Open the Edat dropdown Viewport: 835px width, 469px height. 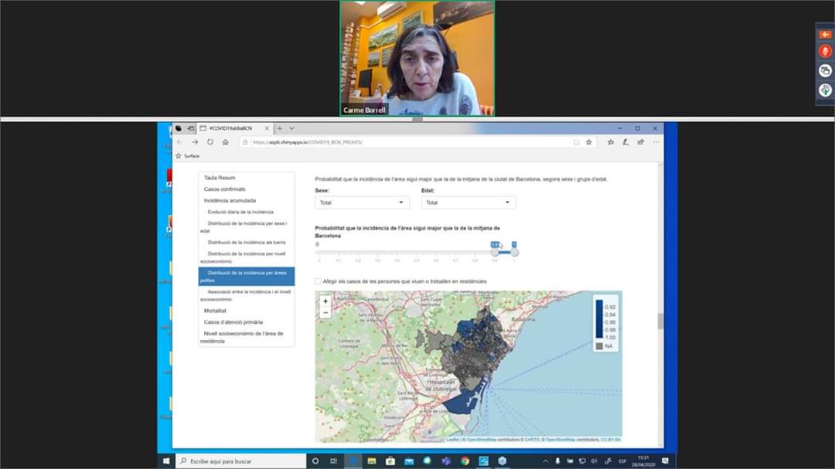[467, 202]
